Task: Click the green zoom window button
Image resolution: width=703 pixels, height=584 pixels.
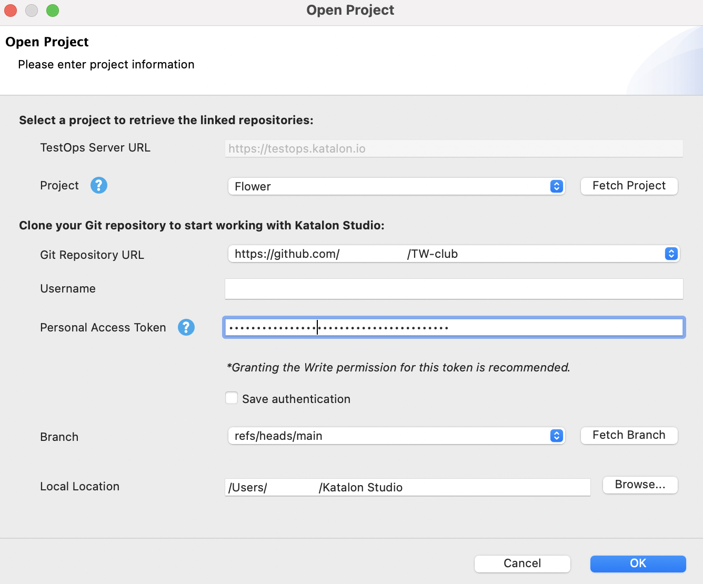Action: click(53, 11)
